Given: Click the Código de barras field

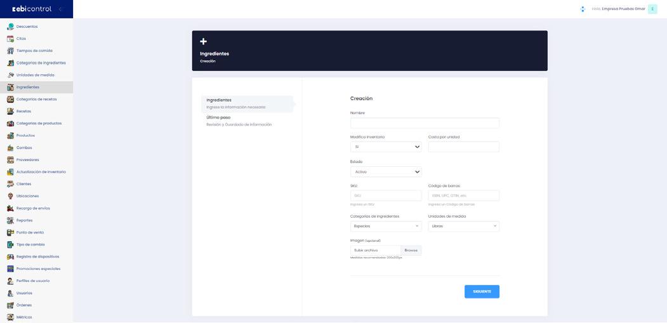Looking at the screenshot, I should pos(464,195).
